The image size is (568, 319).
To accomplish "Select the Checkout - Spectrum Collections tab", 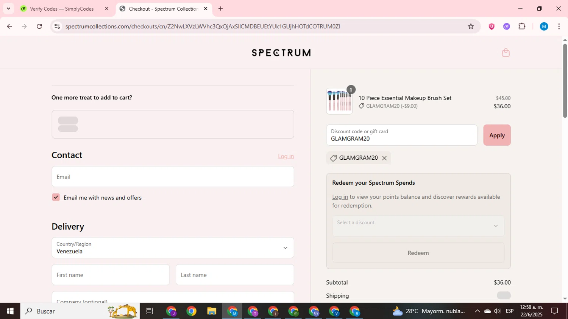I will point(163,9).
